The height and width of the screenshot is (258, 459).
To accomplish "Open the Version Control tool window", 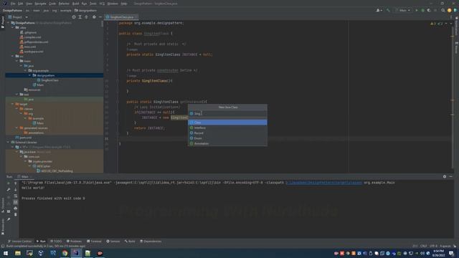I will 19,242.
